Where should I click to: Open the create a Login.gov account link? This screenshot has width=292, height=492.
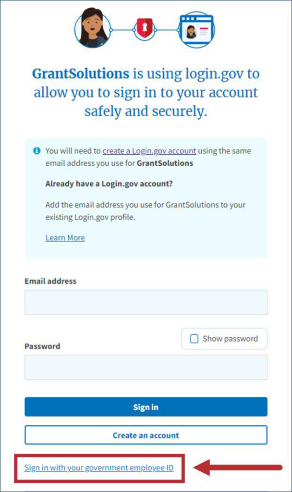tap(147, 150)
